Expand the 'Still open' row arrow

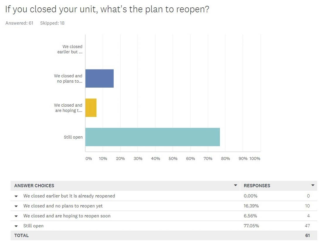[16, 226]
